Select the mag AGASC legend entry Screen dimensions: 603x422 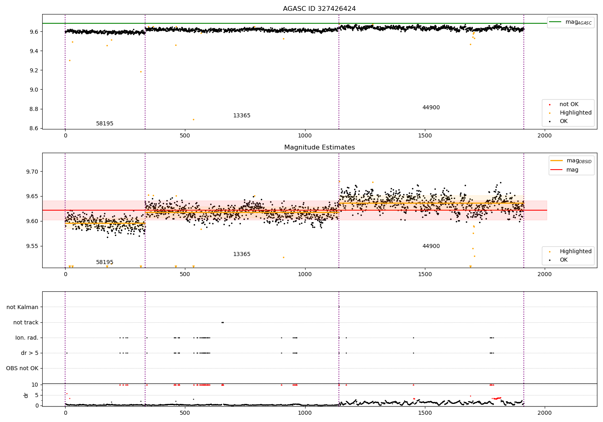570,22
